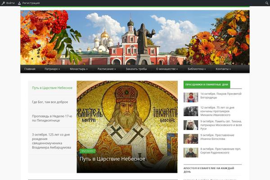Go to the Главная menu item
The width and height of the screenshot is (270, 180).
coord(30,69)
